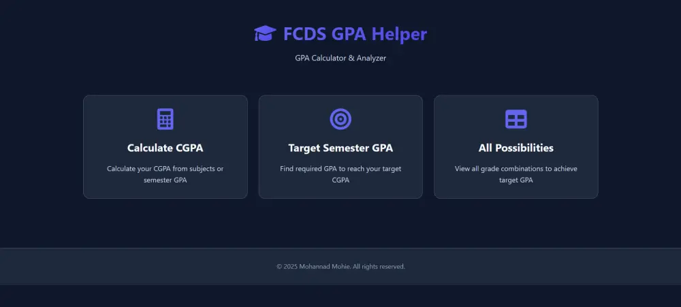Click the text about finding required GPA
Screen dimensions: 681x307
(x=340, y=169)
